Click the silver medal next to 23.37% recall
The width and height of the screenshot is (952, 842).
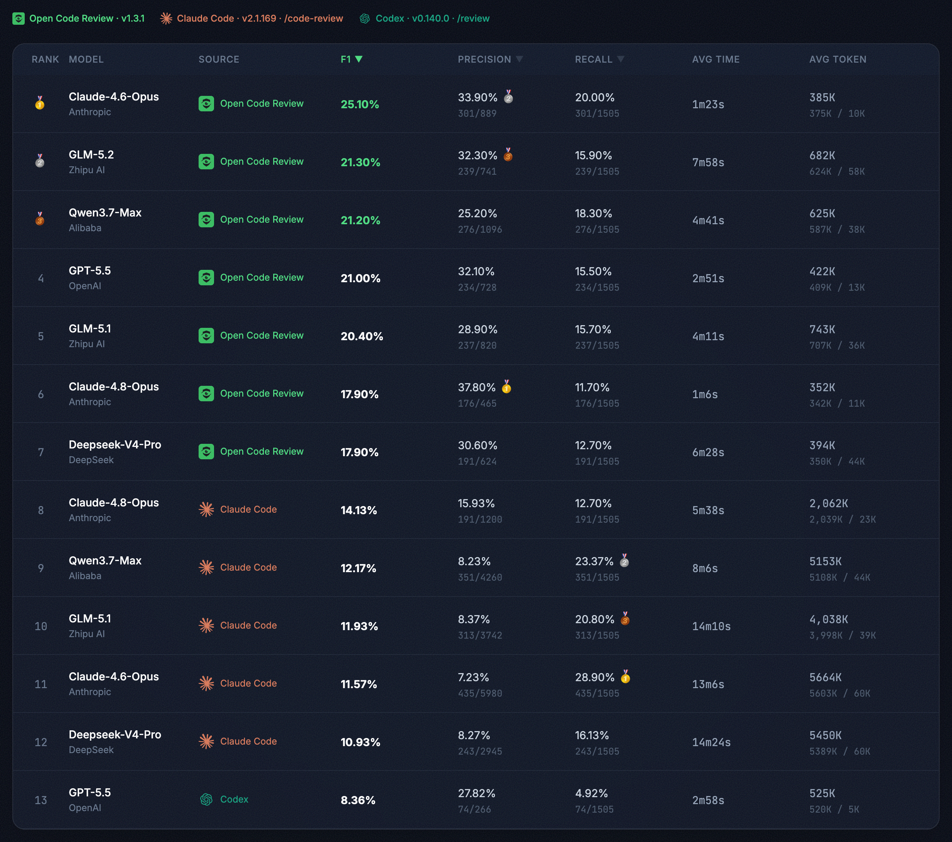[x=625, y=561]
